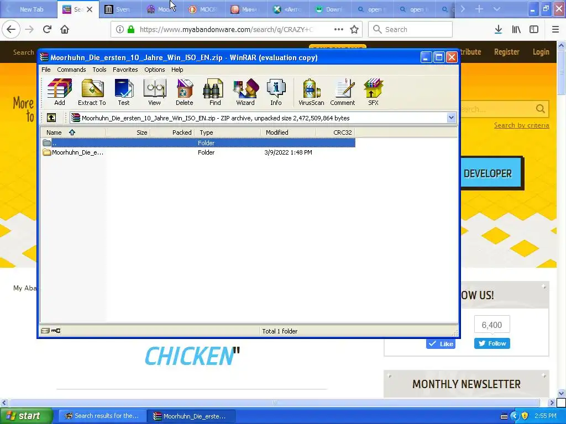Click security shield tray icon

(525, 416)
